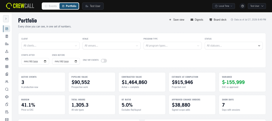
Task: Open the help question mark icon
Action: [x=243, y=6]
